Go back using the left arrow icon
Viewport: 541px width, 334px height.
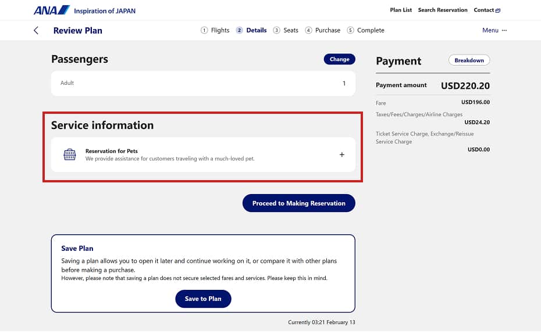pos(36,30)
